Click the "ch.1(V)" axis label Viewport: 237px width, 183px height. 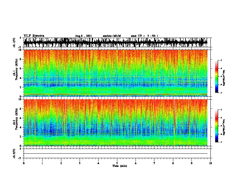[x=14, y=42]
